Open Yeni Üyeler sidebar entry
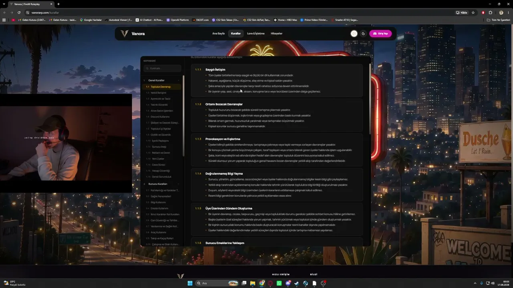The image size is (513, 288). click(158, 159)
